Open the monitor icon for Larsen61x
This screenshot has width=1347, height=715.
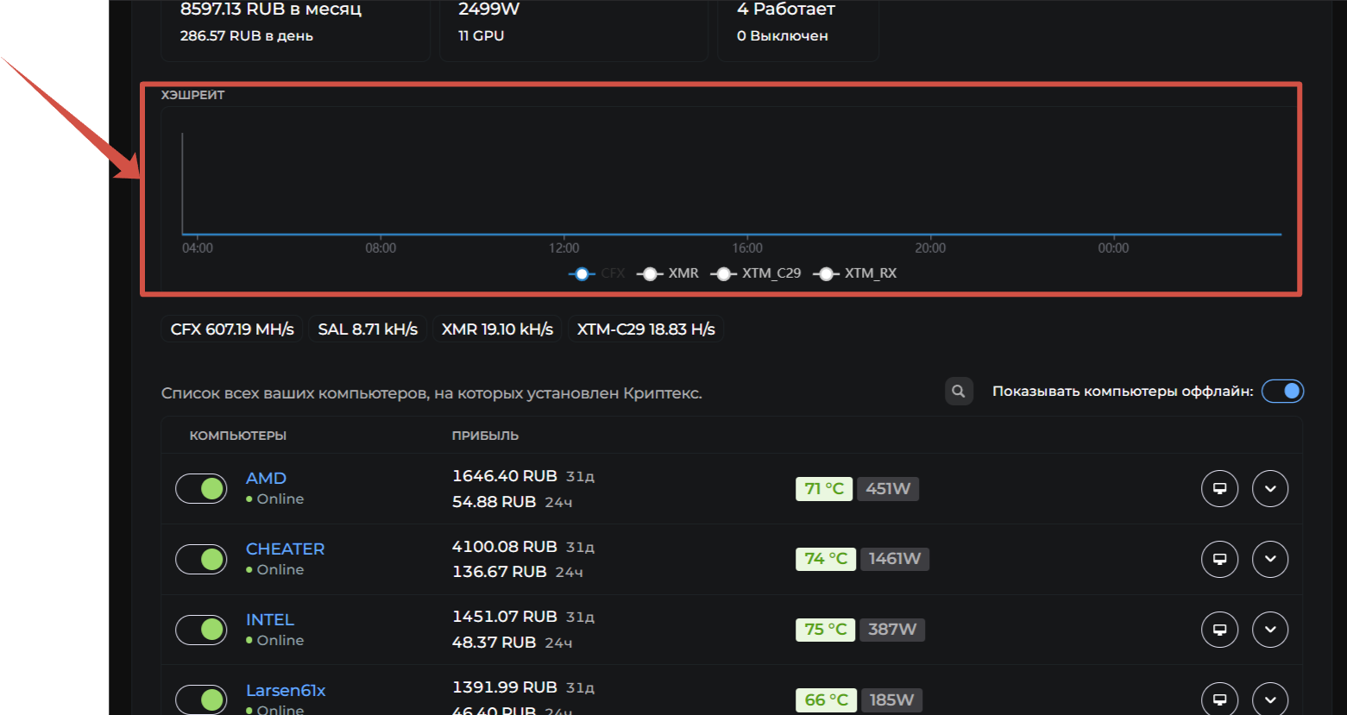1219,699
